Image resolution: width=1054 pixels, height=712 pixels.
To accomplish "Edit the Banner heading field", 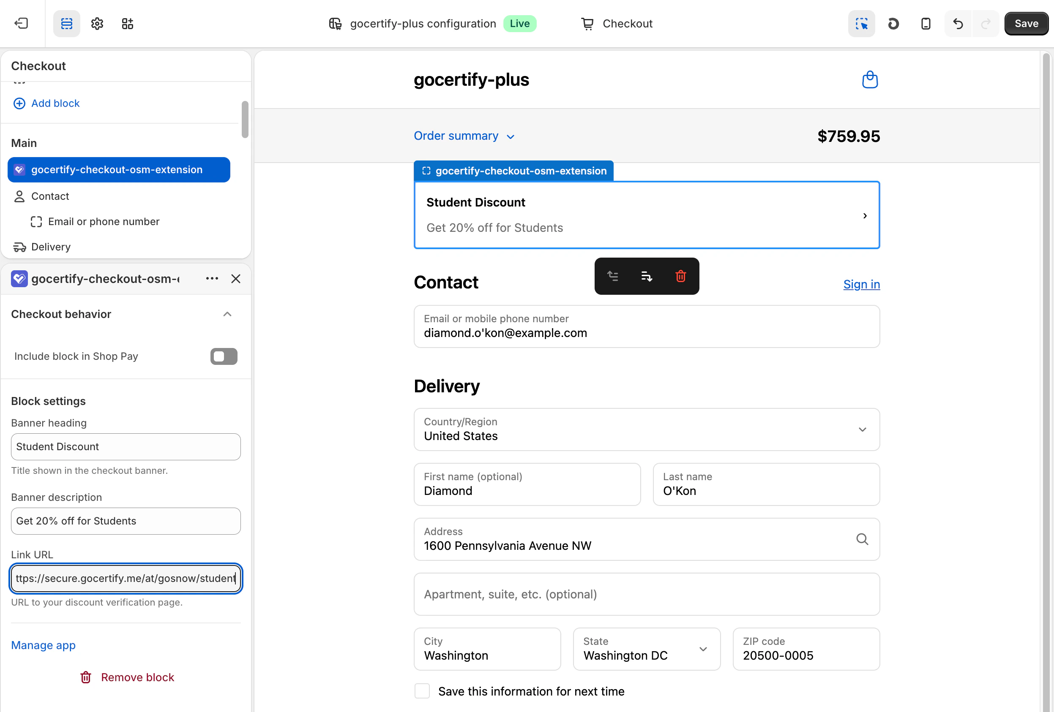I will pos(126,446).
